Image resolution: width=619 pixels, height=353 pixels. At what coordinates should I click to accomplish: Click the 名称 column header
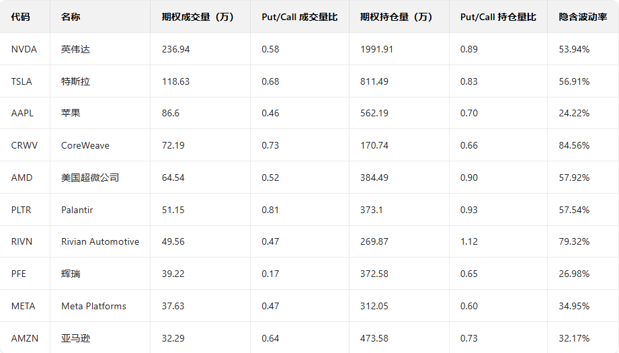(70, 17)
